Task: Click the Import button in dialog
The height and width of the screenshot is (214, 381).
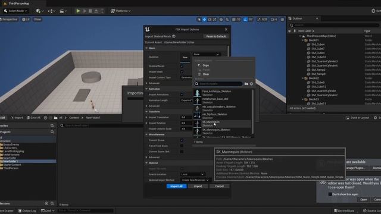Action: [x=198, y=186]
